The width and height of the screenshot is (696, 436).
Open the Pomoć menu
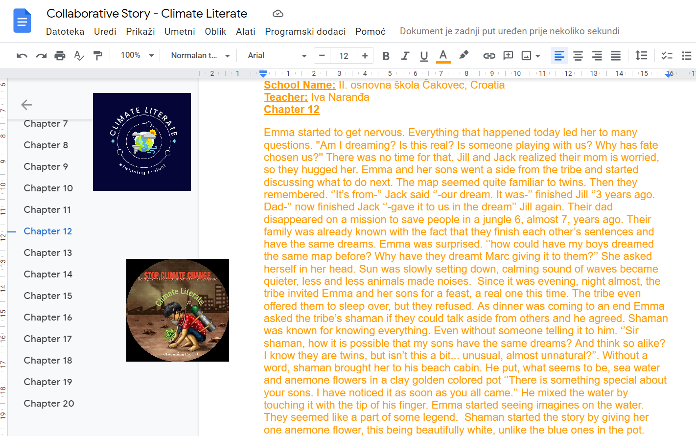[x=371, y=31]
